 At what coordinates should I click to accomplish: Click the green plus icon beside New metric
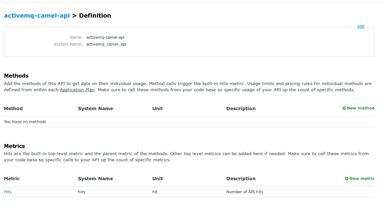346,178
